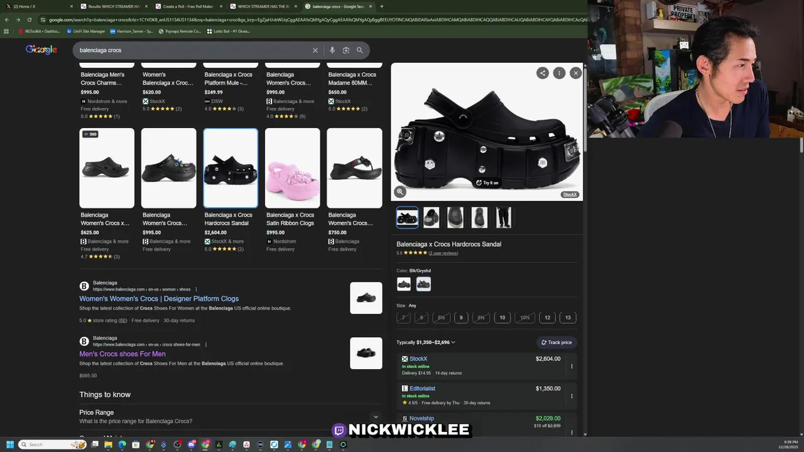Go to Google home via logo
804x452 pixels.
(x=41, y=50)
